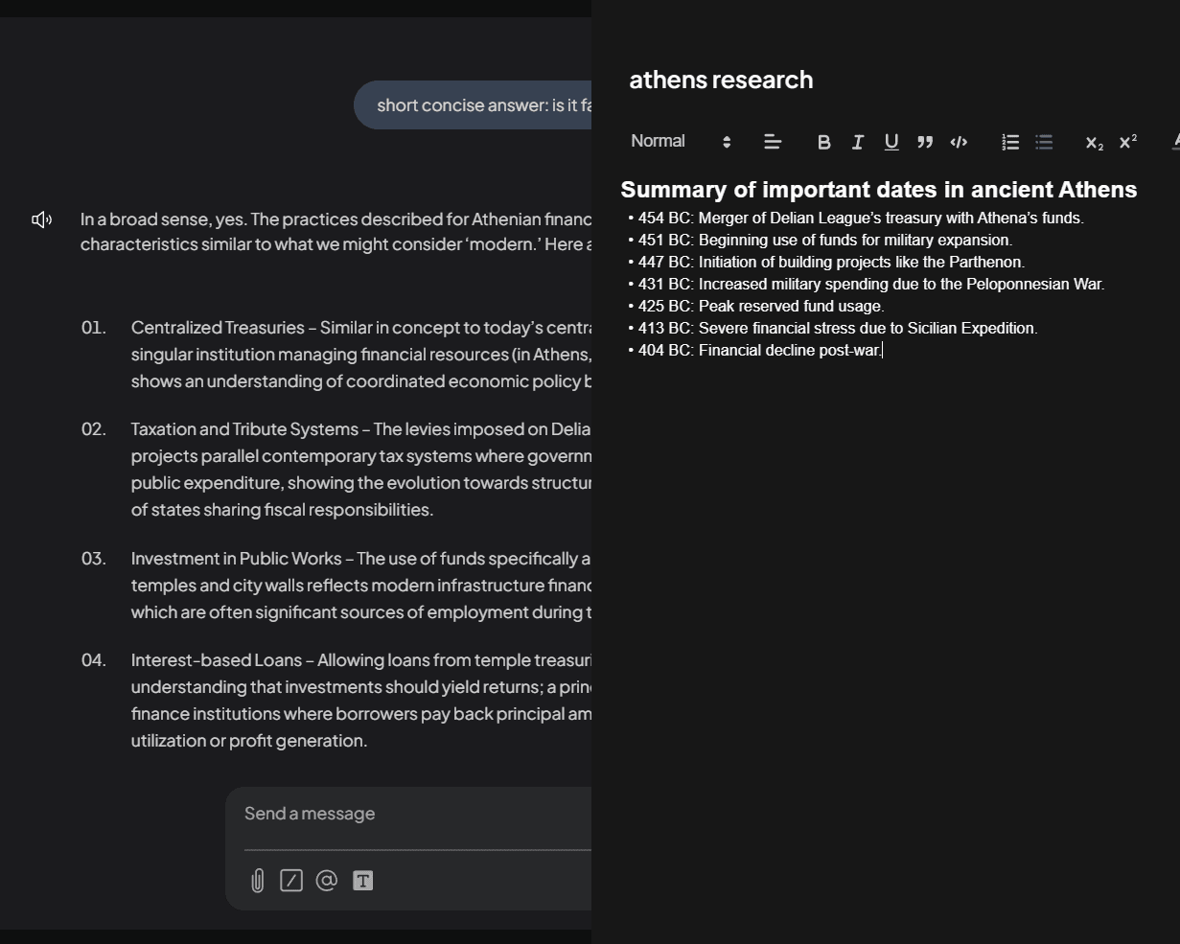Apply bulleted list formatting
The height and width of the screenshot is (944, 1180).
tap(1044, 142)
